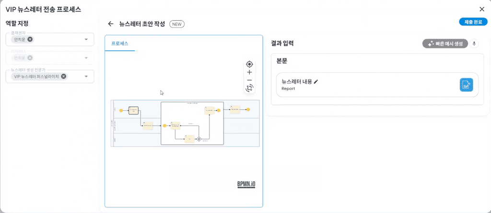
Task: Select the bold-bordered task in the top lane
Action: coord(133,110)
